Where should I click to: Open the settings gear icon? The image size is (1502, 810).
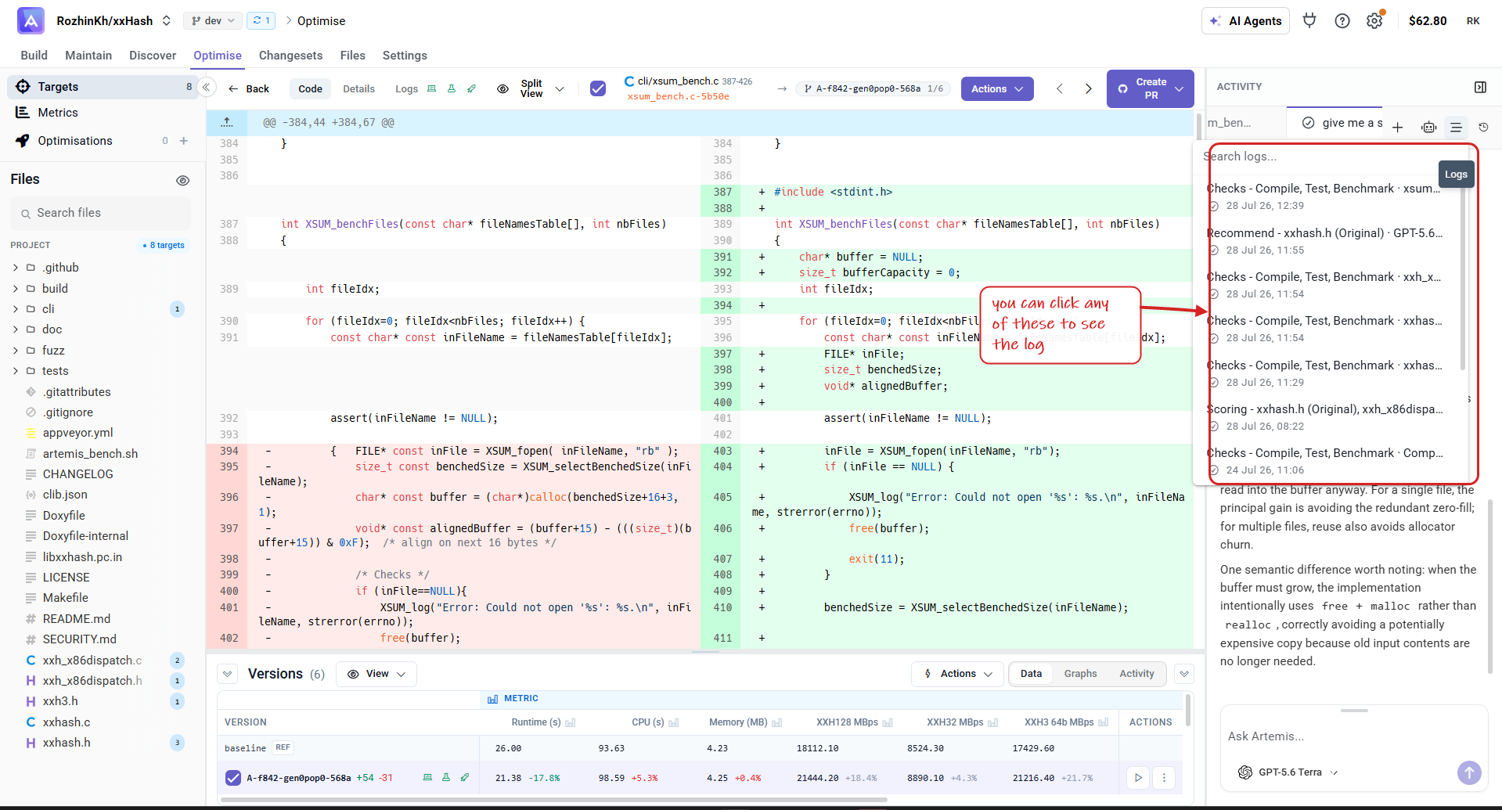1374,21
